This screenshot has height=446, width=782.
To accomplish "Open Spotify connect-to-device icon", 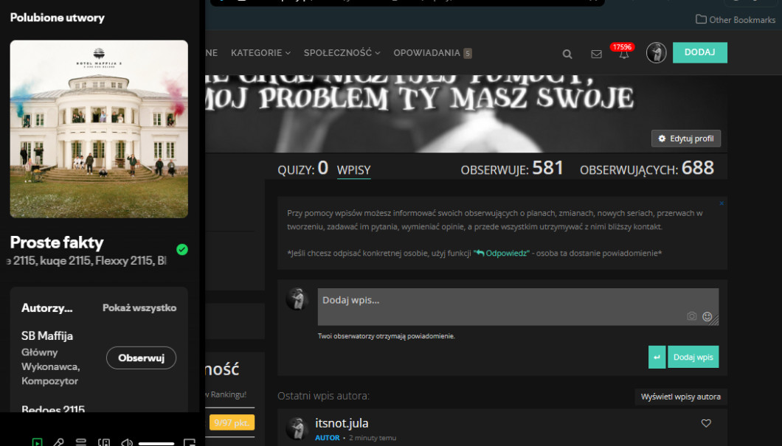I will [x=104, y=442].
